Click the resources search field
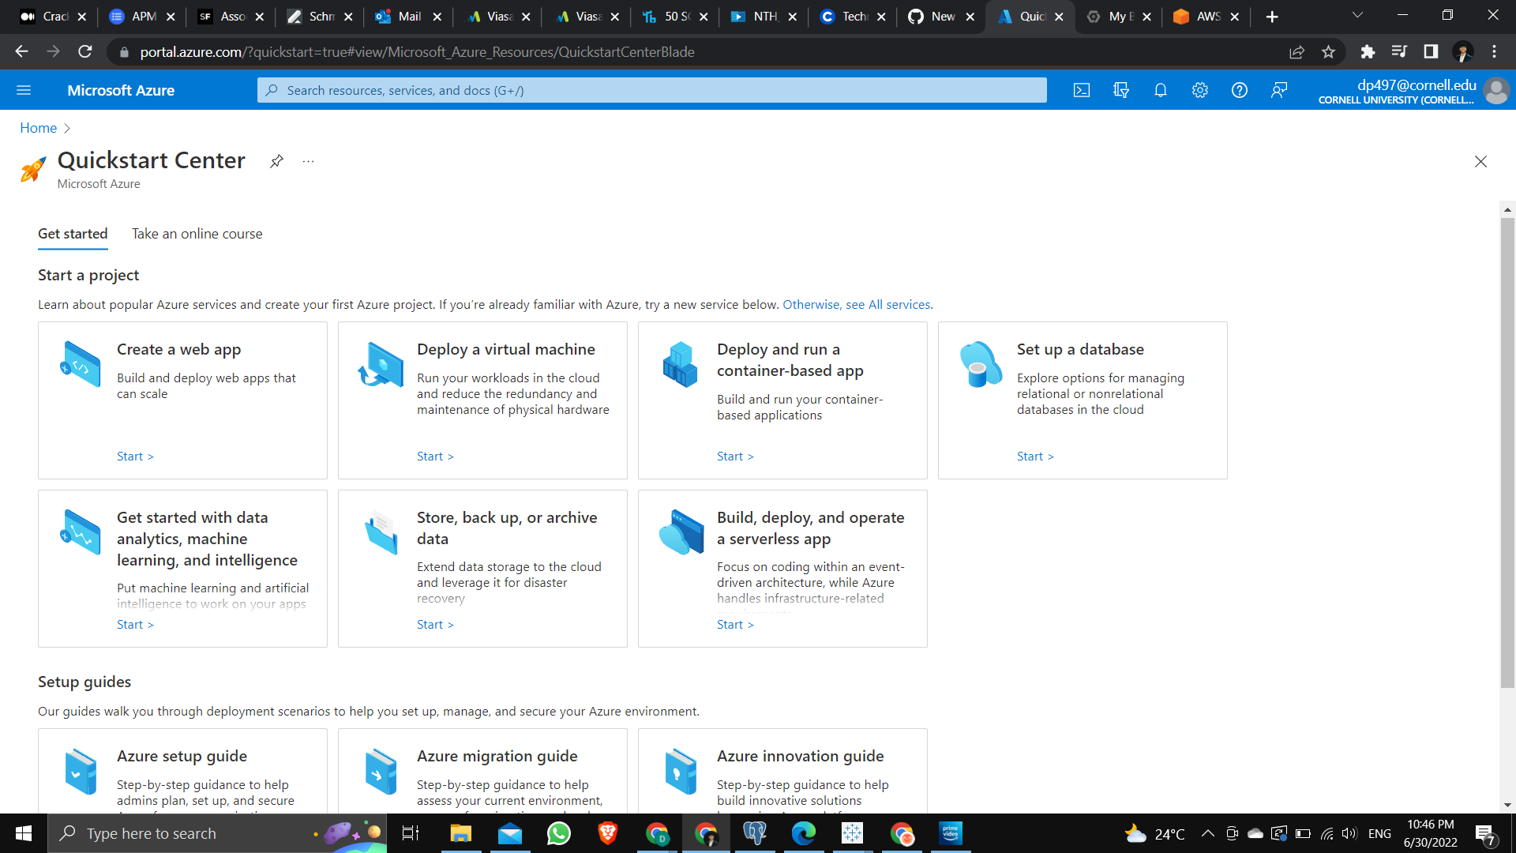 click(x=651, y=90)
